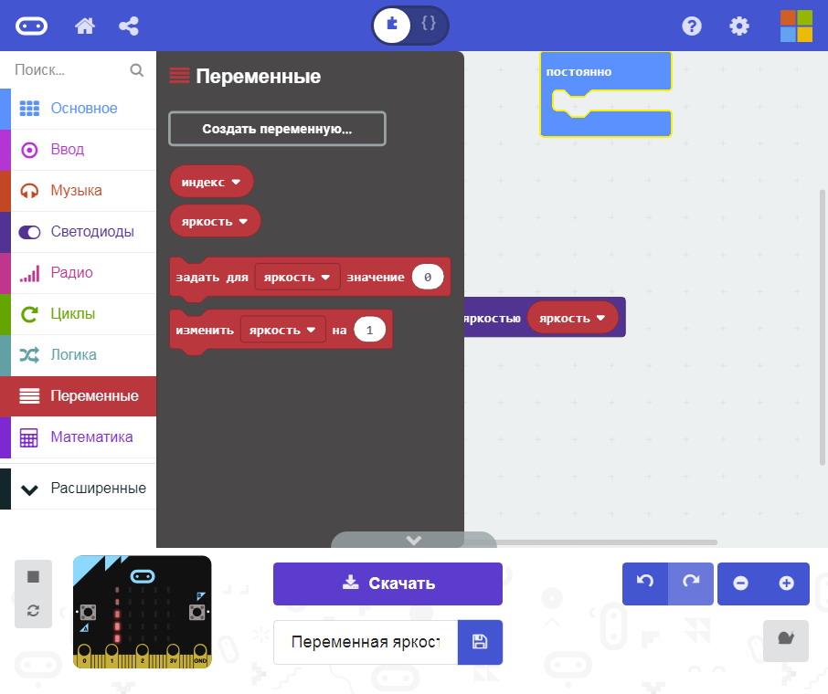Click the Microsoft logo
828x694 pixels.
(795, 26)
